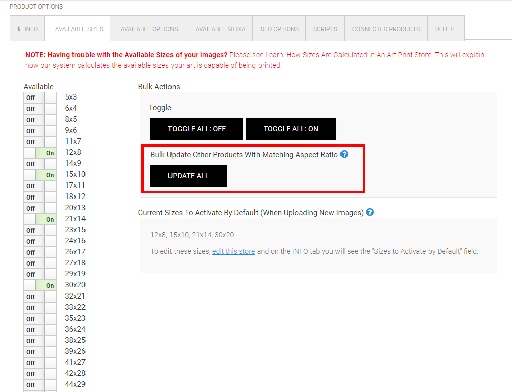Screen dimensions: 512x392
Task: Disable the 12x8 size toggle
Action: [x=40, y=153]
